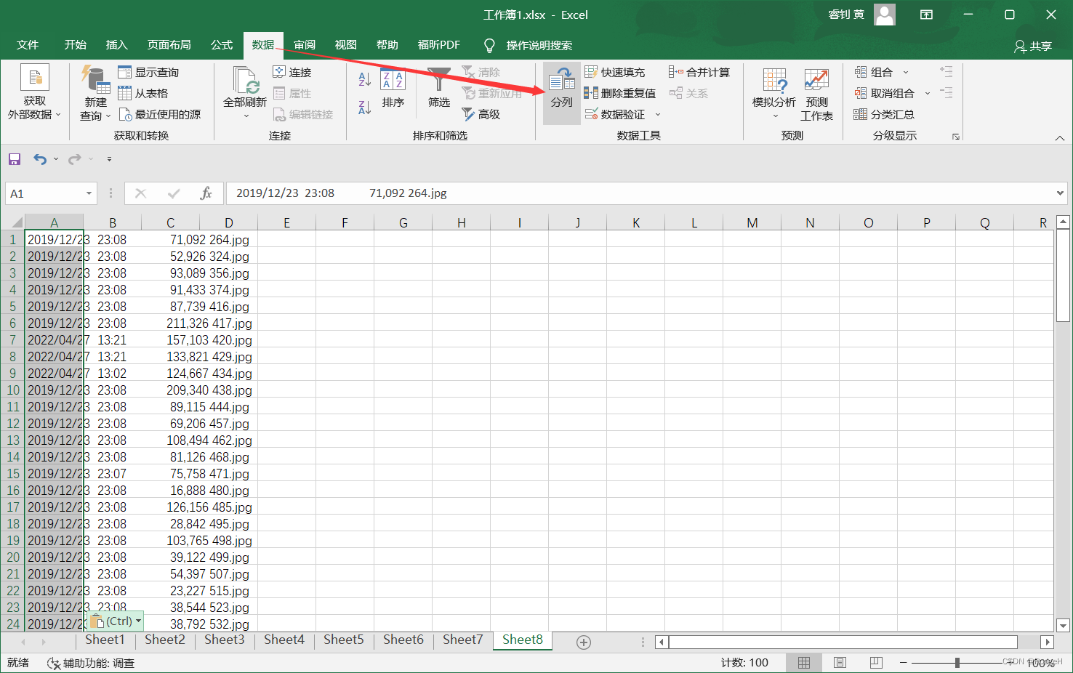Open What-If Analysis (模拟分析)

pos(774,93)
